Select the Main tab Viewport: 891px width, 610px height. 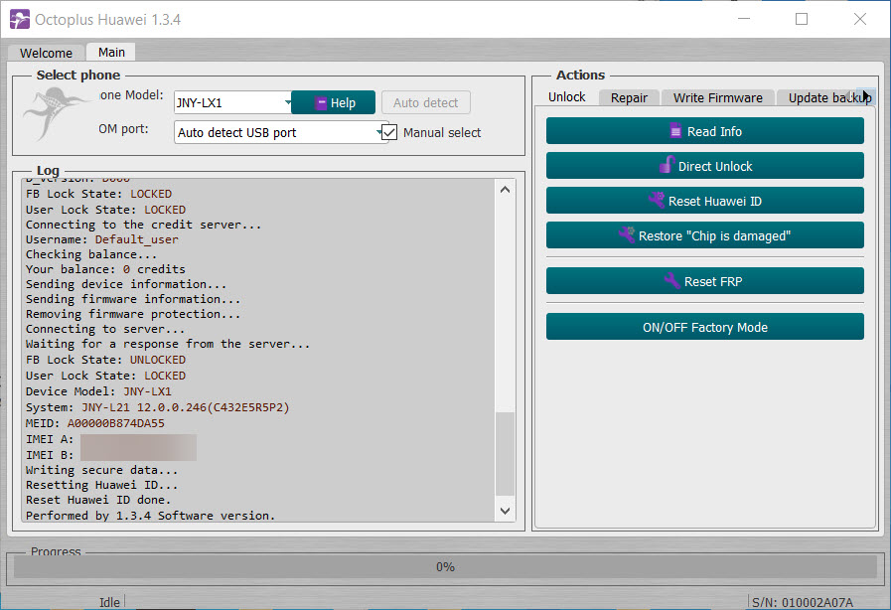pyautogui.click(x=111, y=53)
